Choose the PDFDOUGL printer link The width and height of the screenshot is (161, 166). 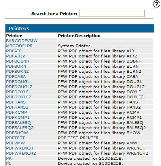[x=18, y=82]
